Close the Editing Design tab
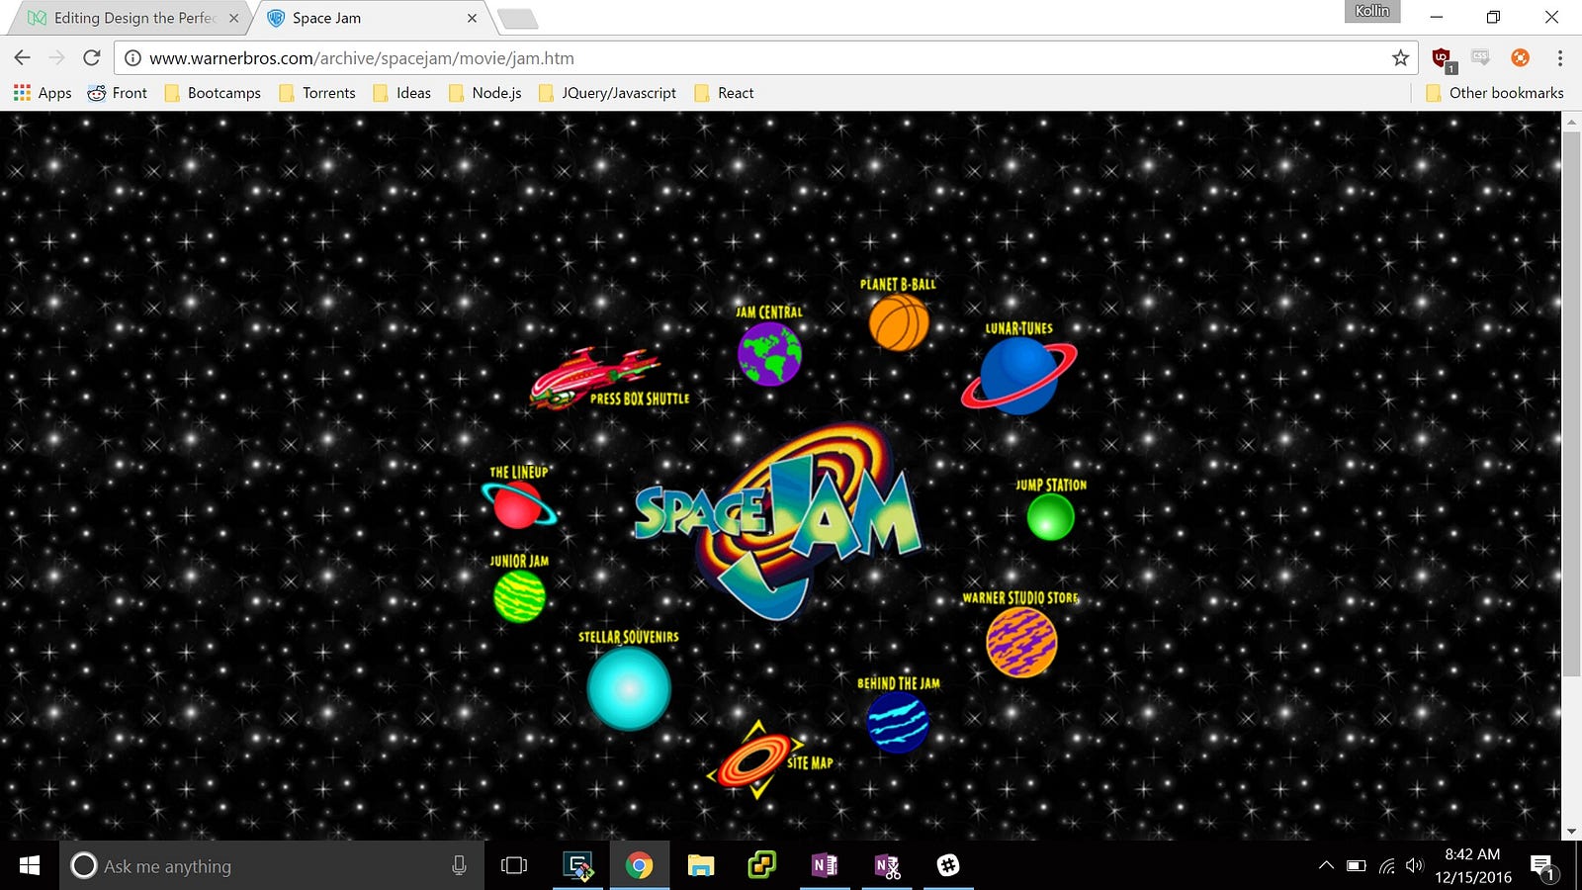This screenshot has width=1582, height=890. [x=233, y=18]
